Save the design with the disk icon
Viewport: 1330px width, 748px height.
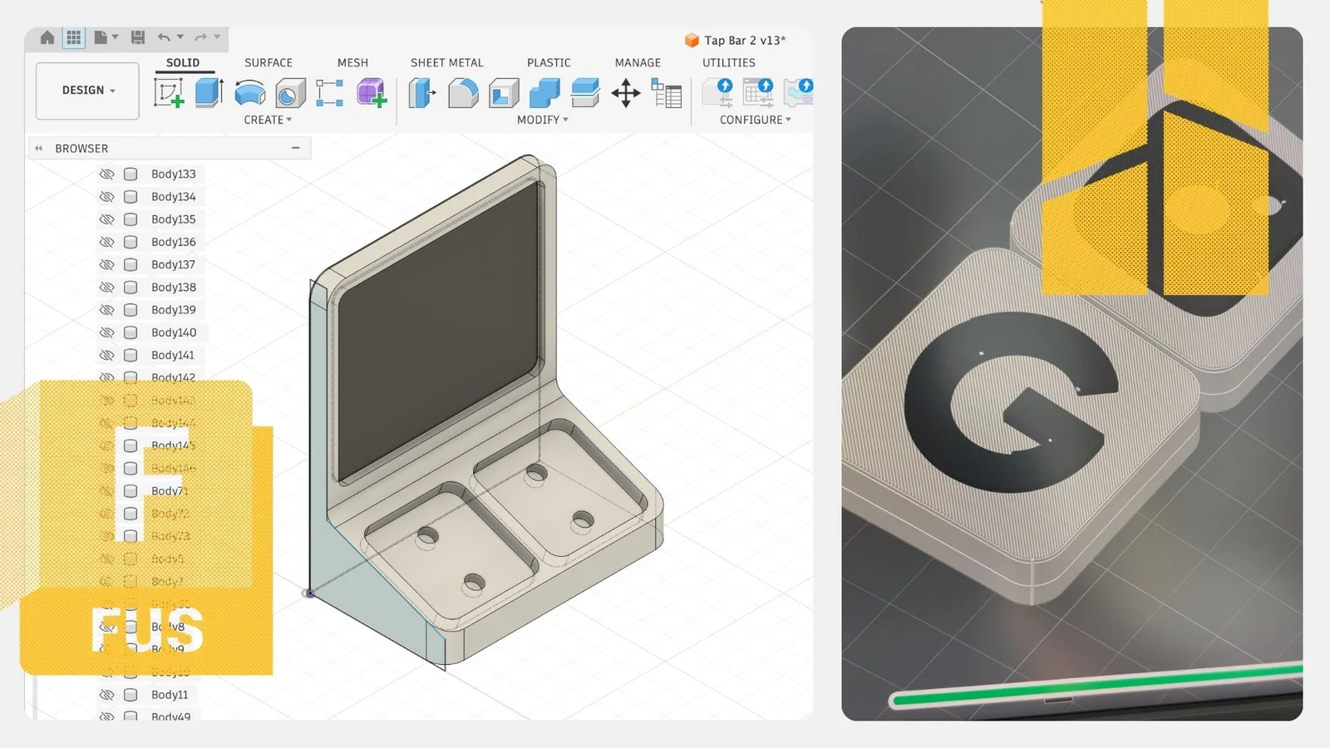tap(138, 37)
